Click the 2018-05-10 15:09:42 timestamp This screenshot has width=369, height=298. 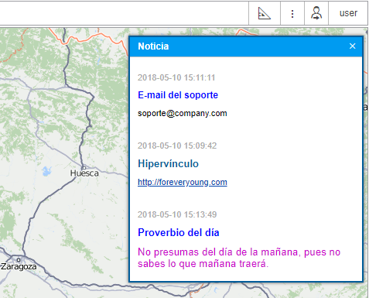tap(177, 146)
